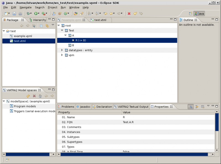Screen dimensions: 221x164
Task: Open the Package Explorer view menu arrow
Action: point(53,25)
